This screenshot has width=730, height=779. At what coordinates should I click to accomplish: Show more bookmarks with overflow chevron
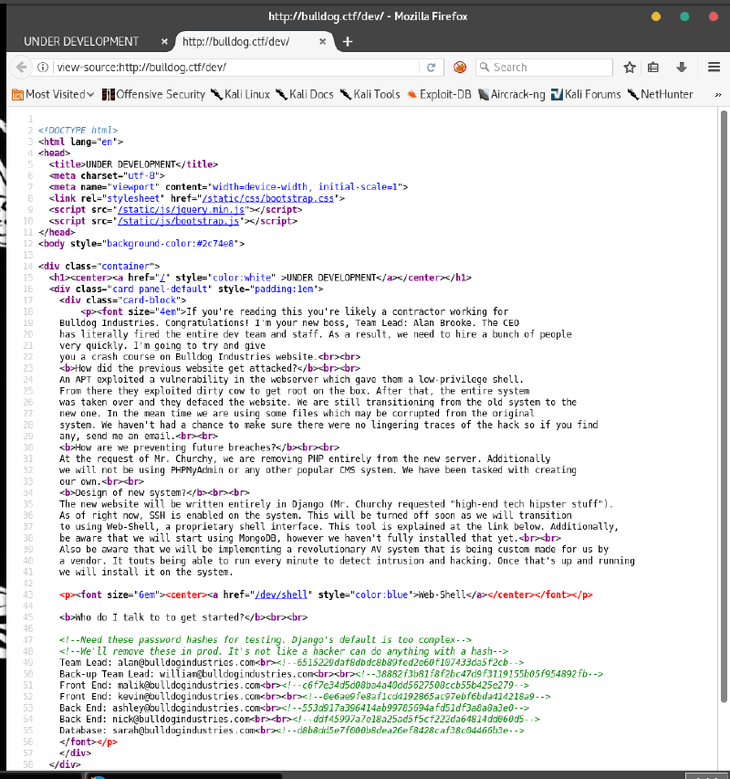coord(720,94)
